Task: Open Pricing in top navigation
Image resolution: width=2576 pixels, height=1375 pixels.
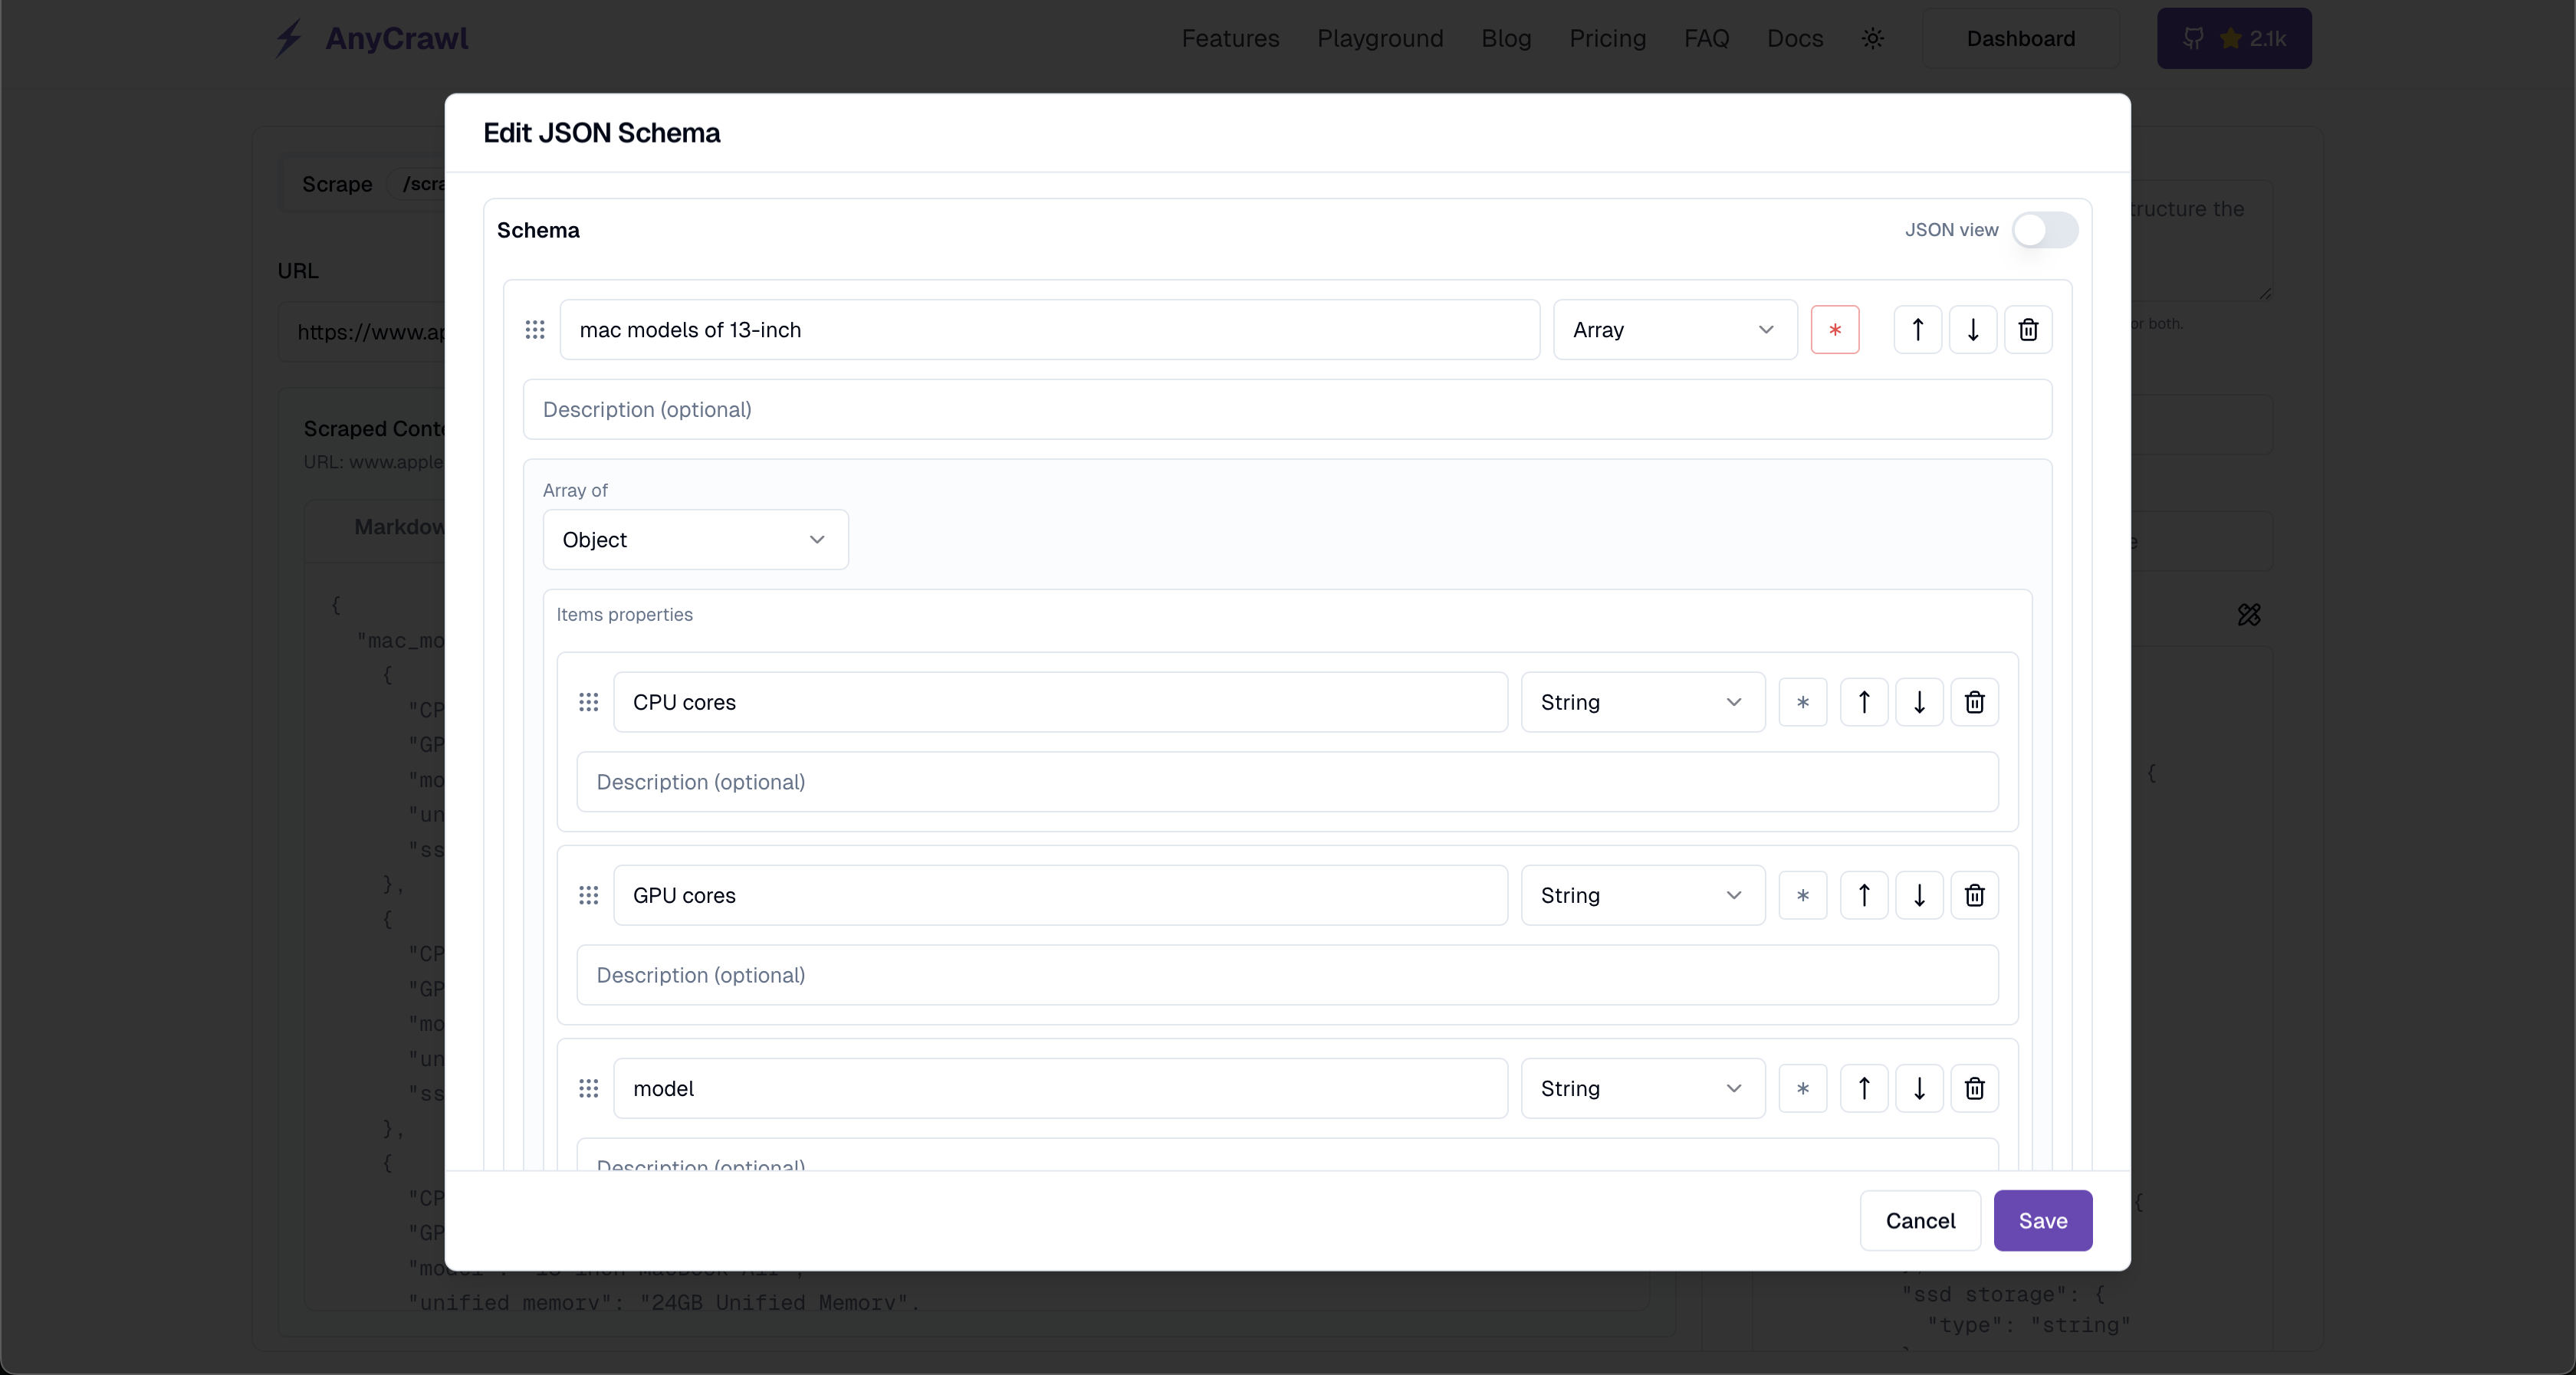Action: click(1607, 38)
